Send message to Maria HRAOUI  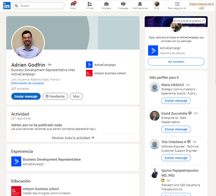176,101
